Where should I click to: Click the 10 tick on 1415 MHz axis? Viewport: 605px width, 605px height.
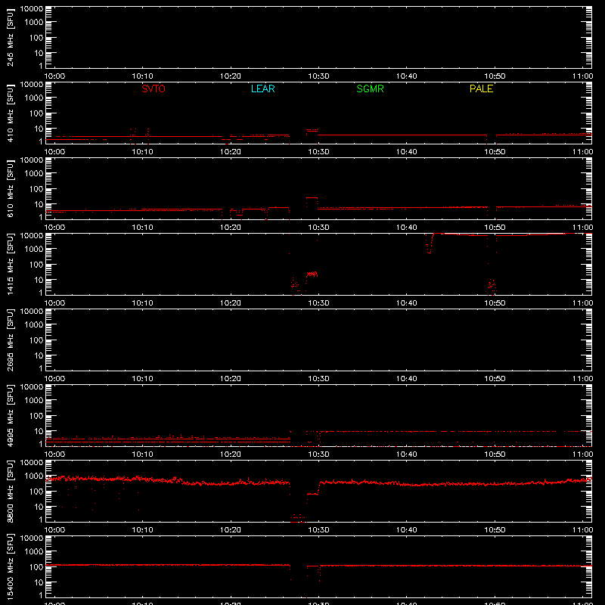(x=39, y=280)
